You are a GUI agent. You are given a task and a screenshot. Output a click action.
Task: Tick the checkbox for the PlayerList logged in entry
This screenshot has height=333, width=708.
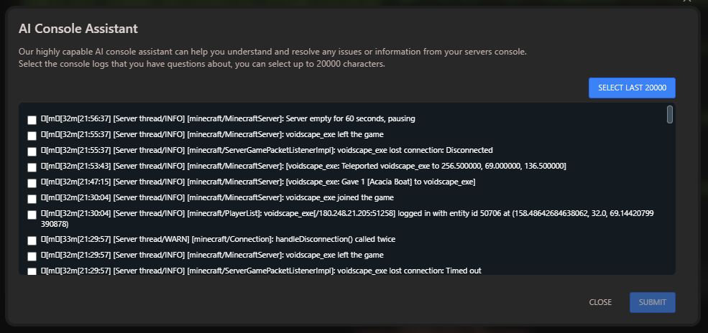point(32,215)
